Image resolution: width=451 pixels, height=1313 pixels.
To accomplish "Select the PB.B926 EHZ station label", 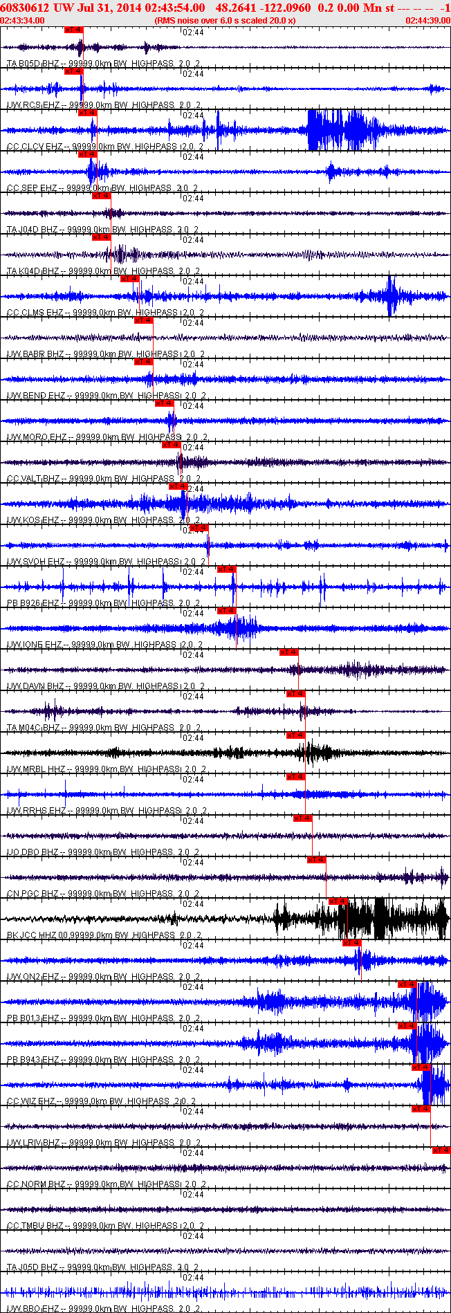I will (x=104, y=603).
